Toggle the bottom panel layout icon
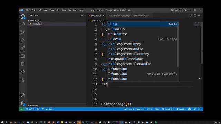 coord(176,10)
